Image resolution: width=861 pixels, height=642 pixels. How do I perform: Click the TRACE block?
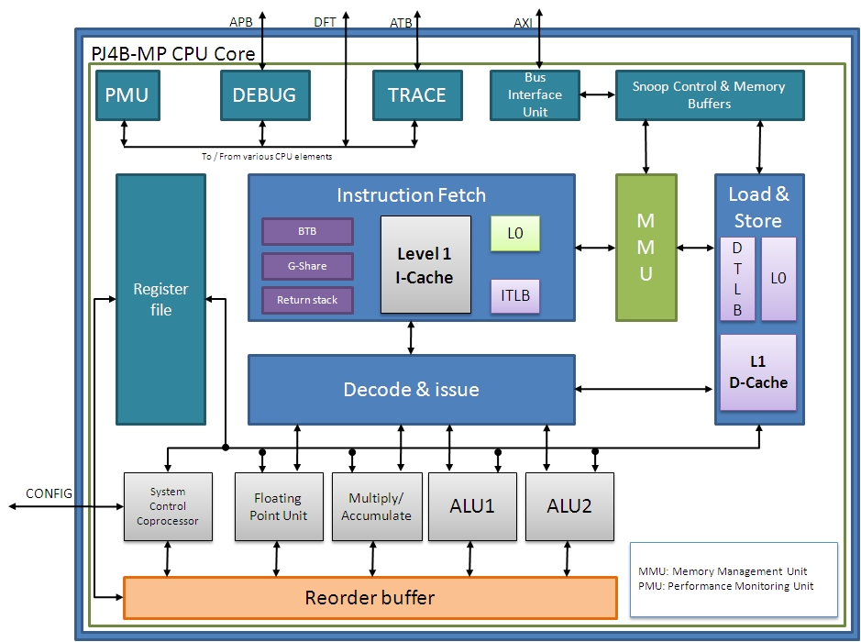416,95
